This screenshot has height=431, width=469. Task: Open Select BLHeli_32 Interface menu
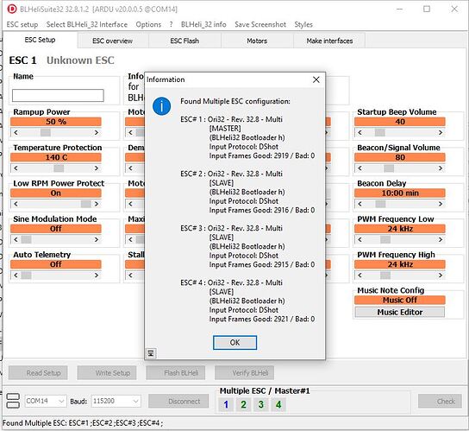click(87, 24)
